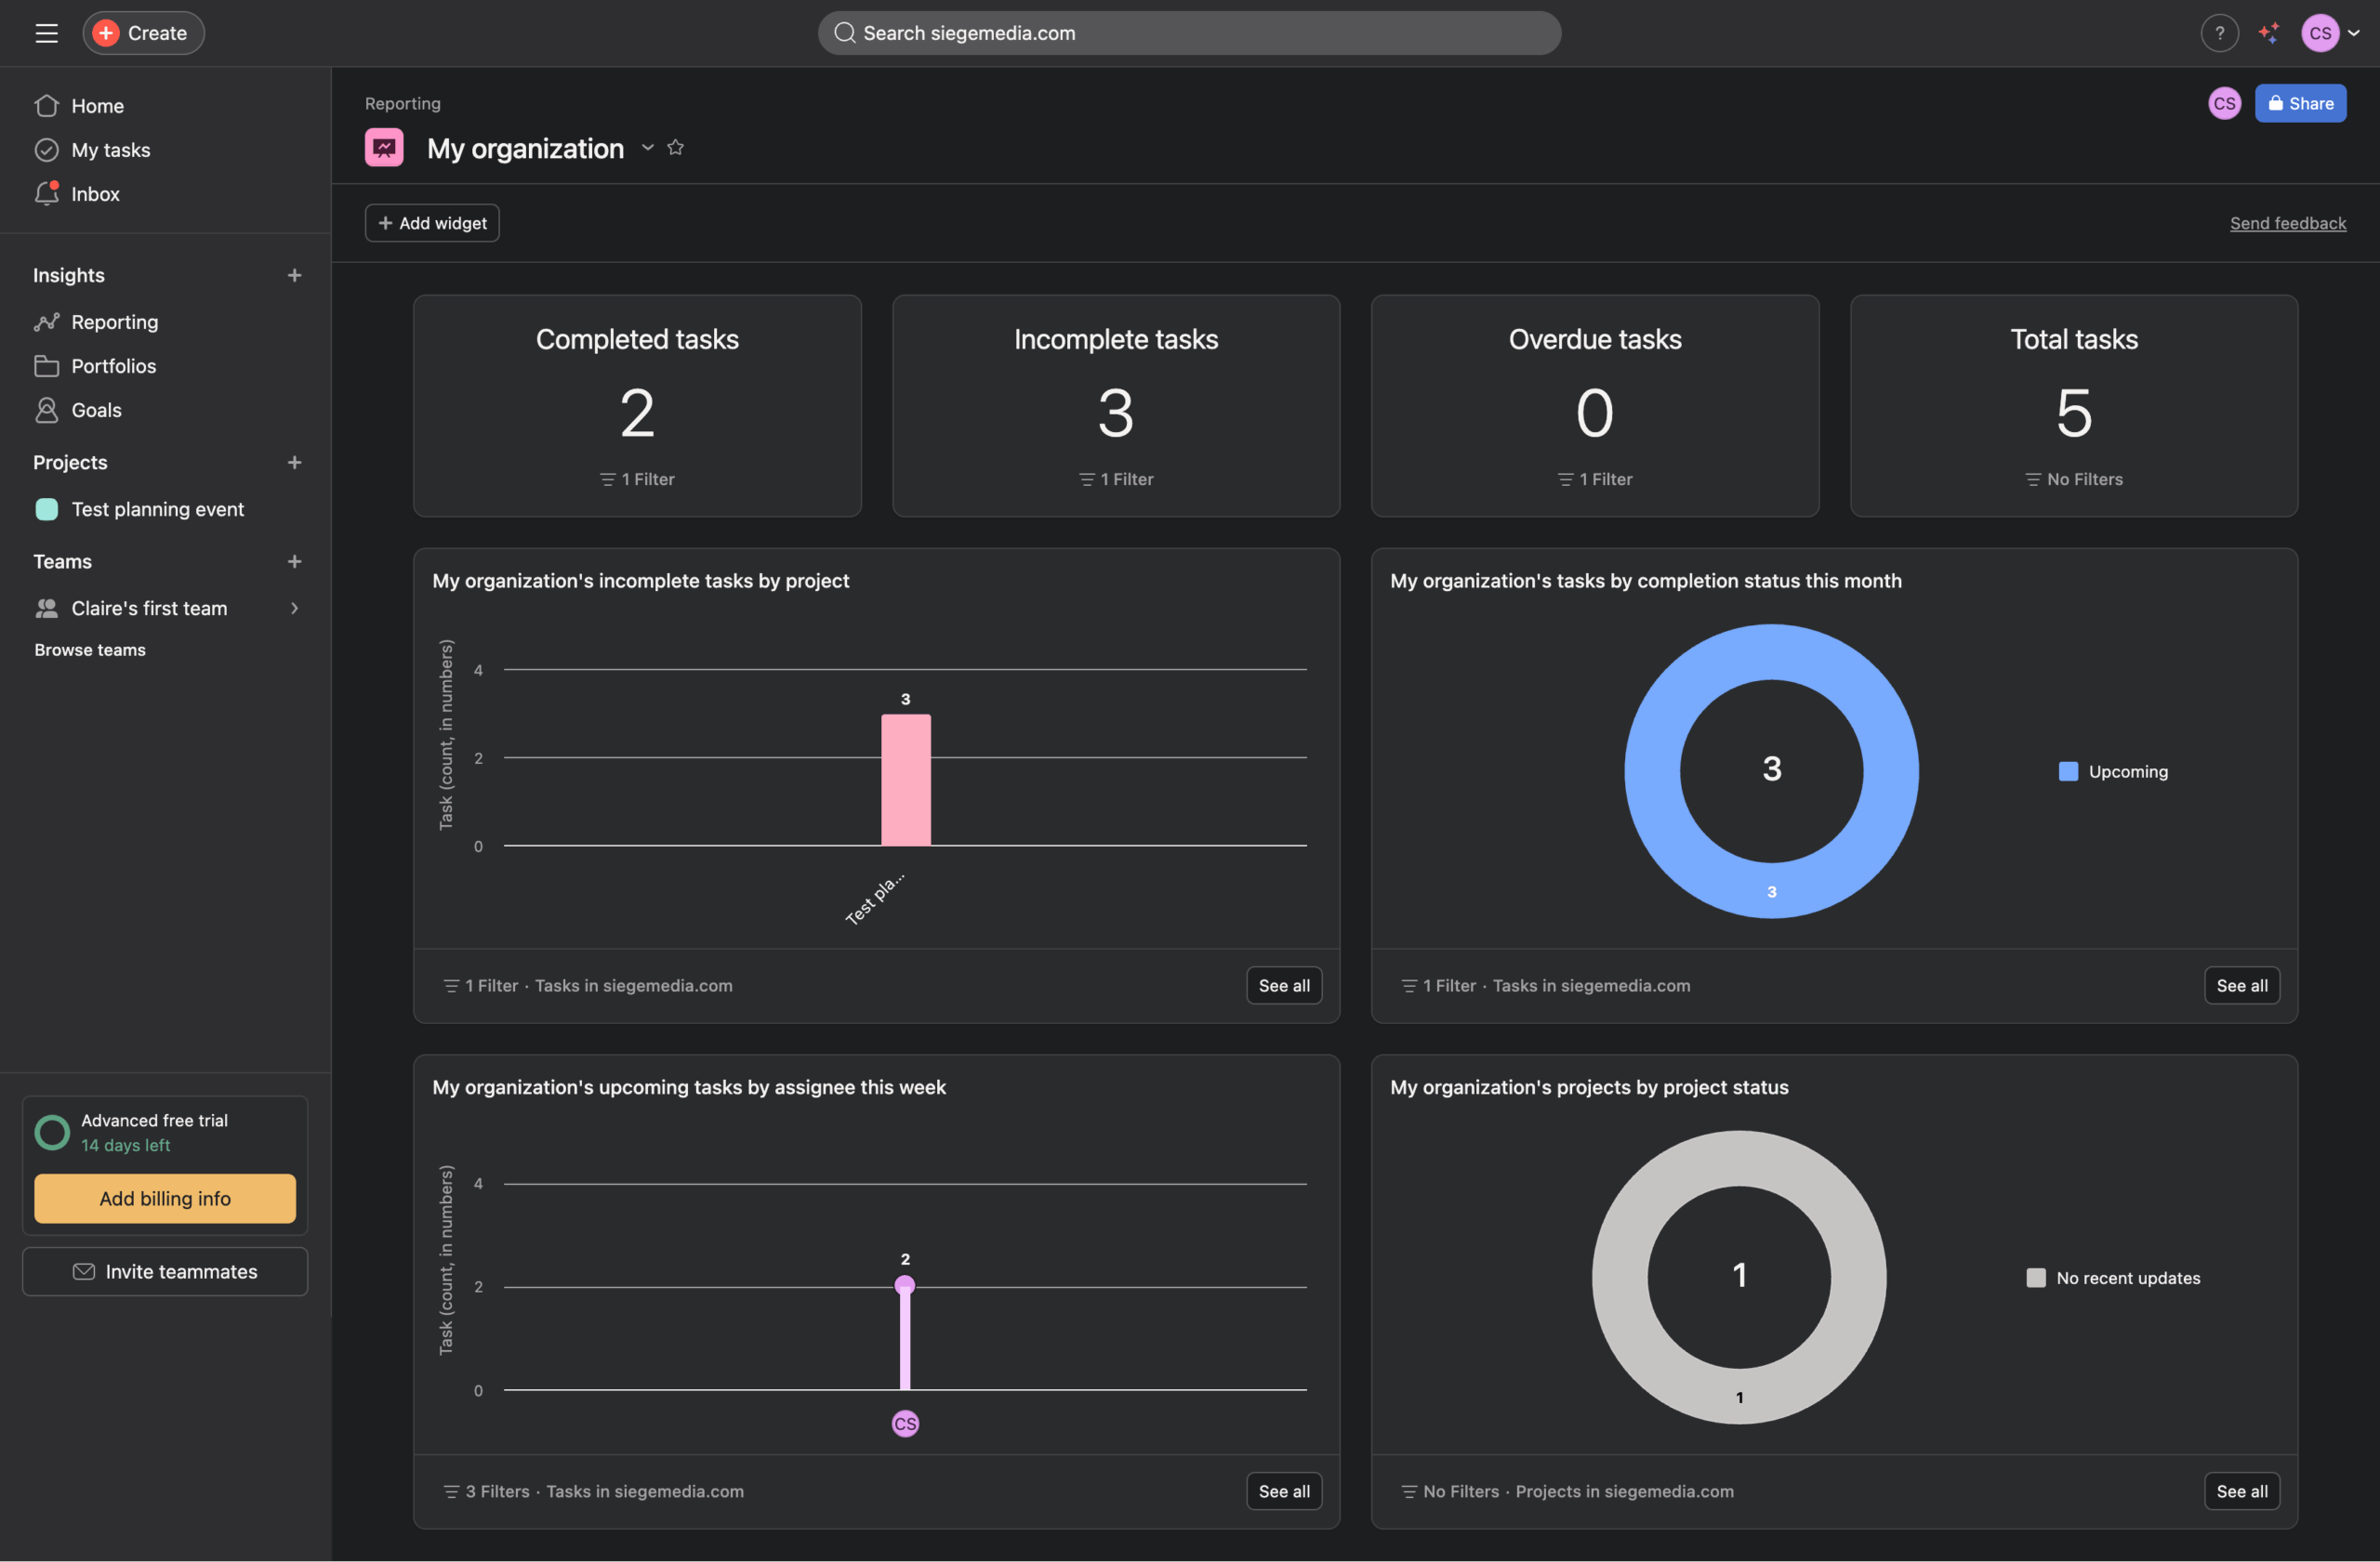Click the Create plus icon
Viewport: 2380px width, 1562px height.
click(104, 32)
